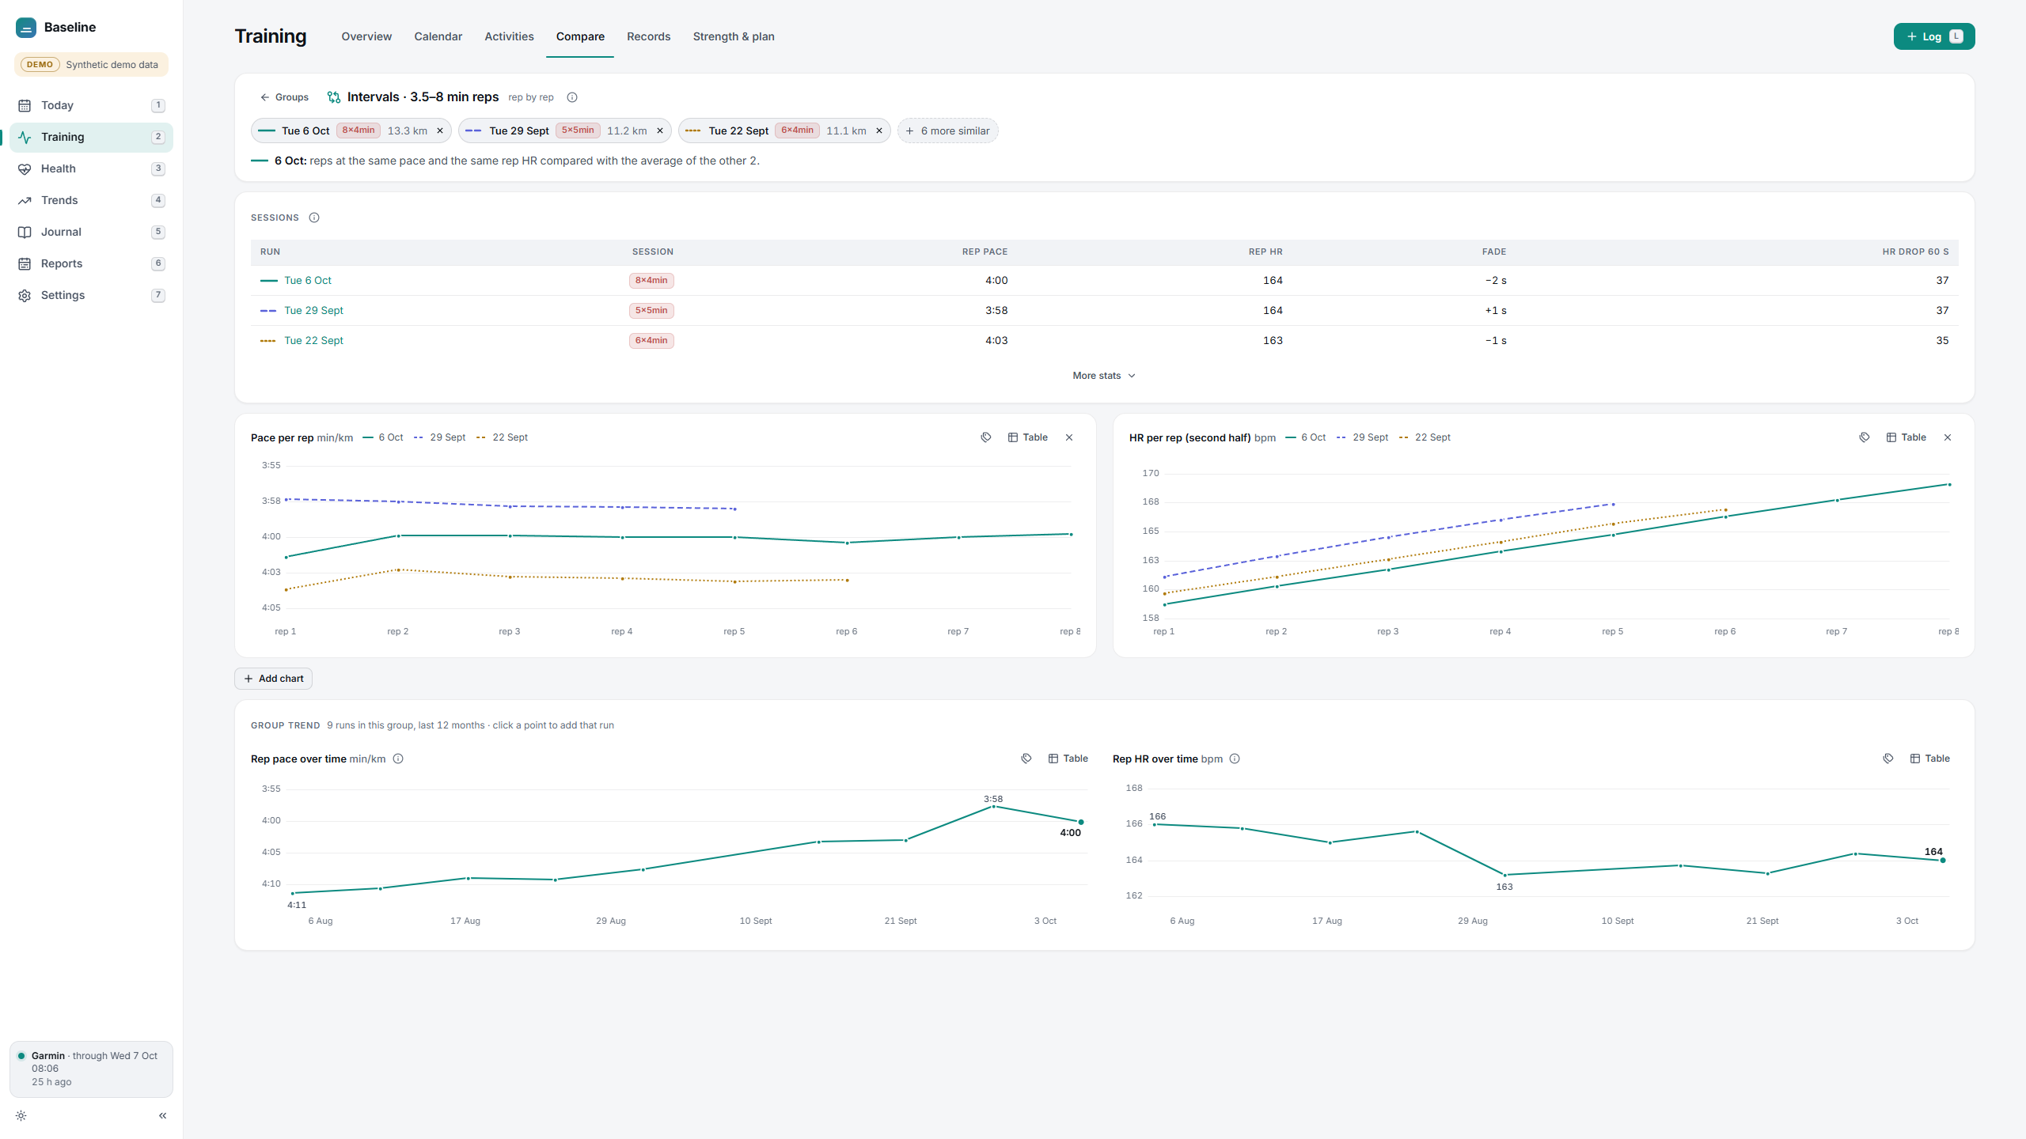Click info icon beside Rep pace over time
Screen dimensions: 2026x1139
[x=398, y=759]
